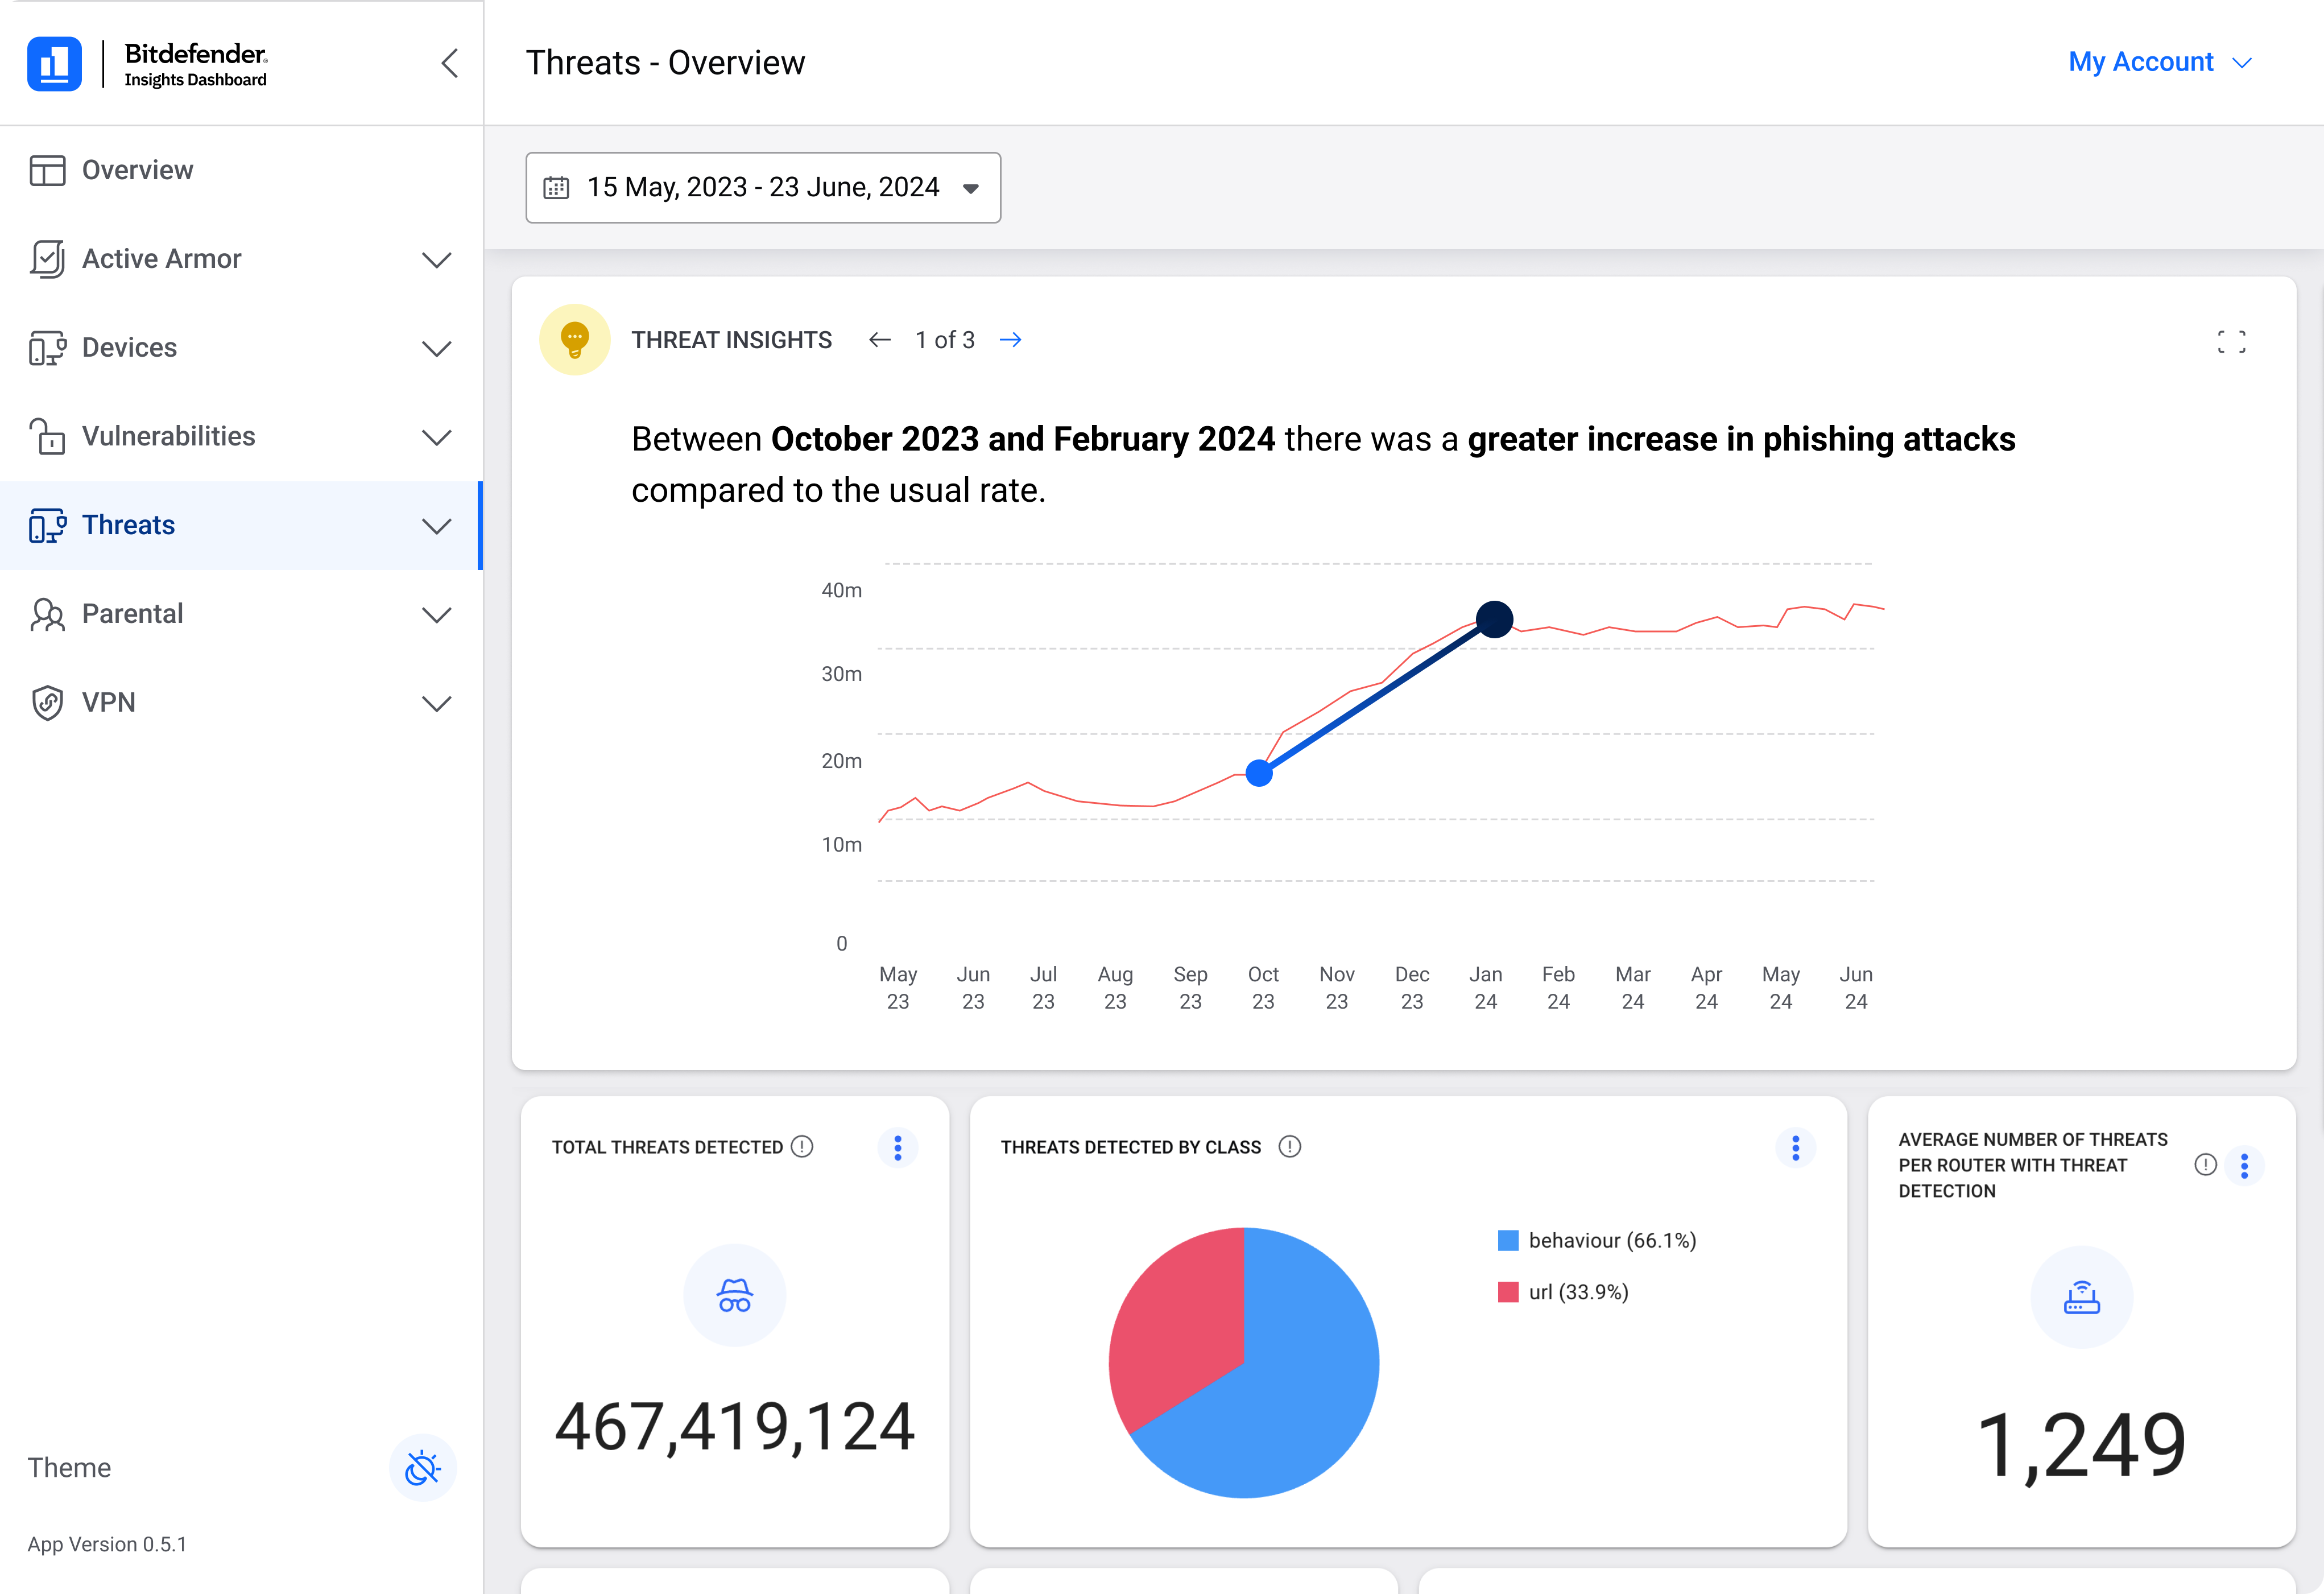Click the blue start marker on chart
This screenshot has width=2324, height=1594.
click(x=1259, y=773)
